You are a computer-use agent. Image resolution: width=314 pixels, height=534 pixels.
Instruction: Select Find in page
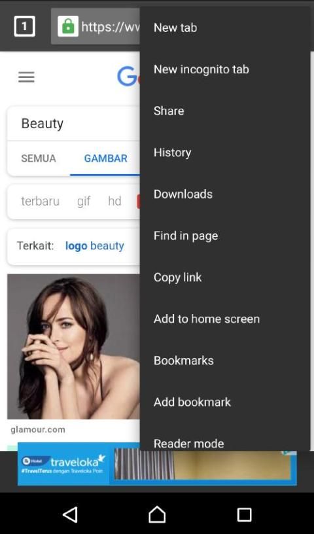(225, 236)
